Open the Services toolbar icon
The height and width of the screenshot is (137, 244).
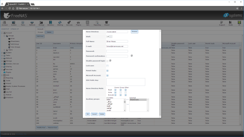pos(69,23)
